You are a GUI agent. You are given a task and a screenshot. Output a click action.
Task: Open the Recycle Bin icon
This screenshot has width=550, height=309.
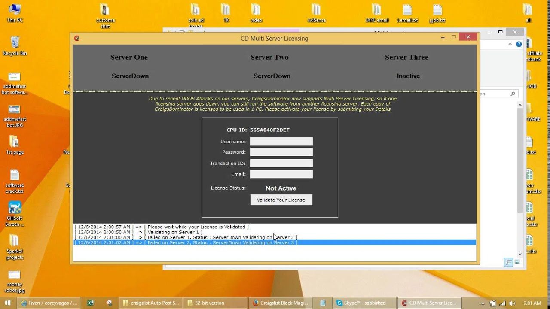coord(15,46)
